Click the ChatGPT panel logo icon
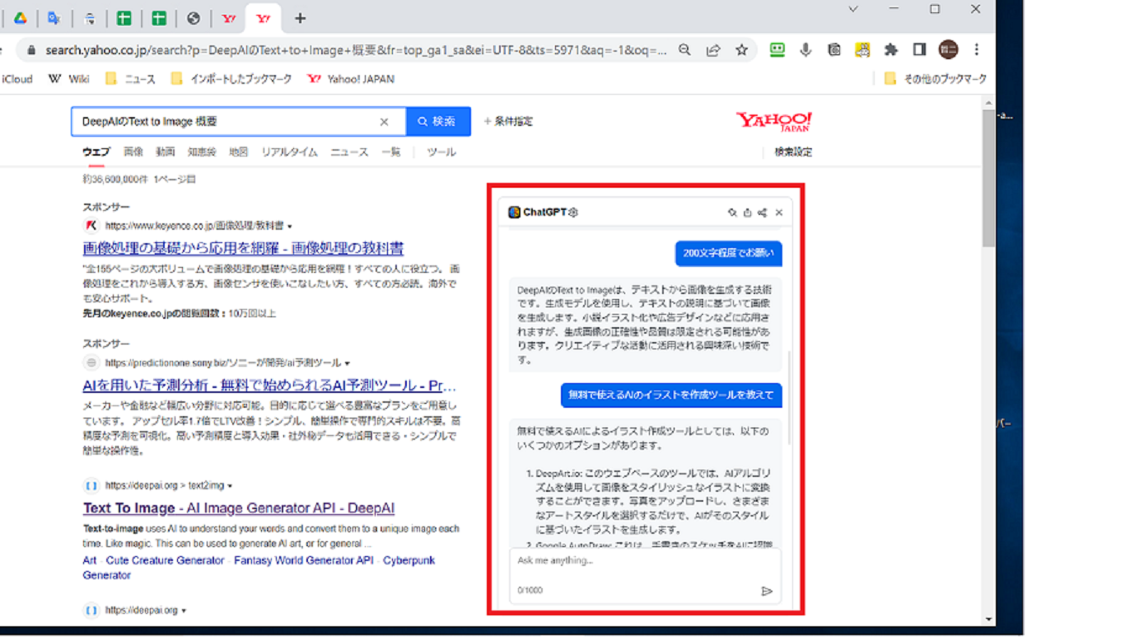This screenshot has width=1139, height=641. click(514, 213)
